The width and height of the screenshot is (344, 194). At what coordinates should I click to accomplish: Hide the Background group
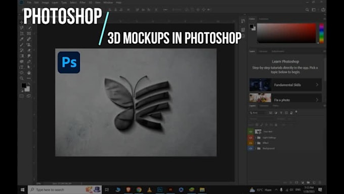pos(251,148)
